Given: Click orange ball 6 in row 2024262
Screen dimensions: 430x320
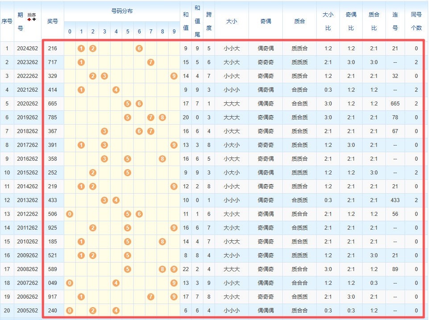Looking at the screenshot, I should click(139, 49).
